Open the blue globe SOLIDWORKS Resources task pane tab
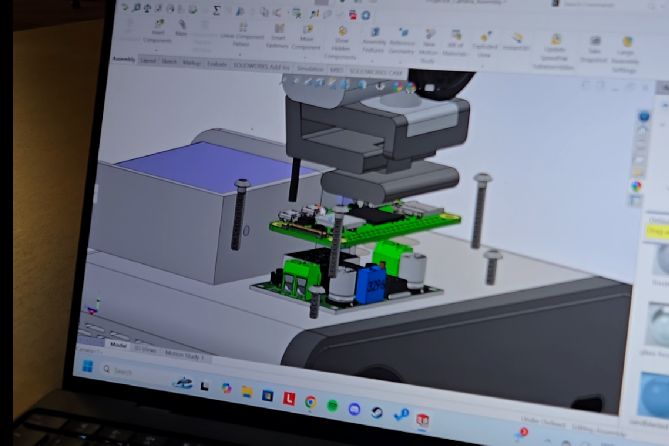 pos(643,116)
